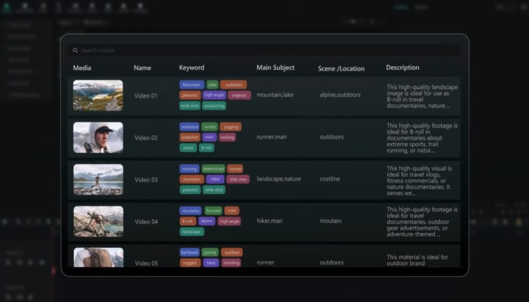Sort by the Name column header
Image resolution: width=529 pixels, height=302 pixels.
click(142, 67)
